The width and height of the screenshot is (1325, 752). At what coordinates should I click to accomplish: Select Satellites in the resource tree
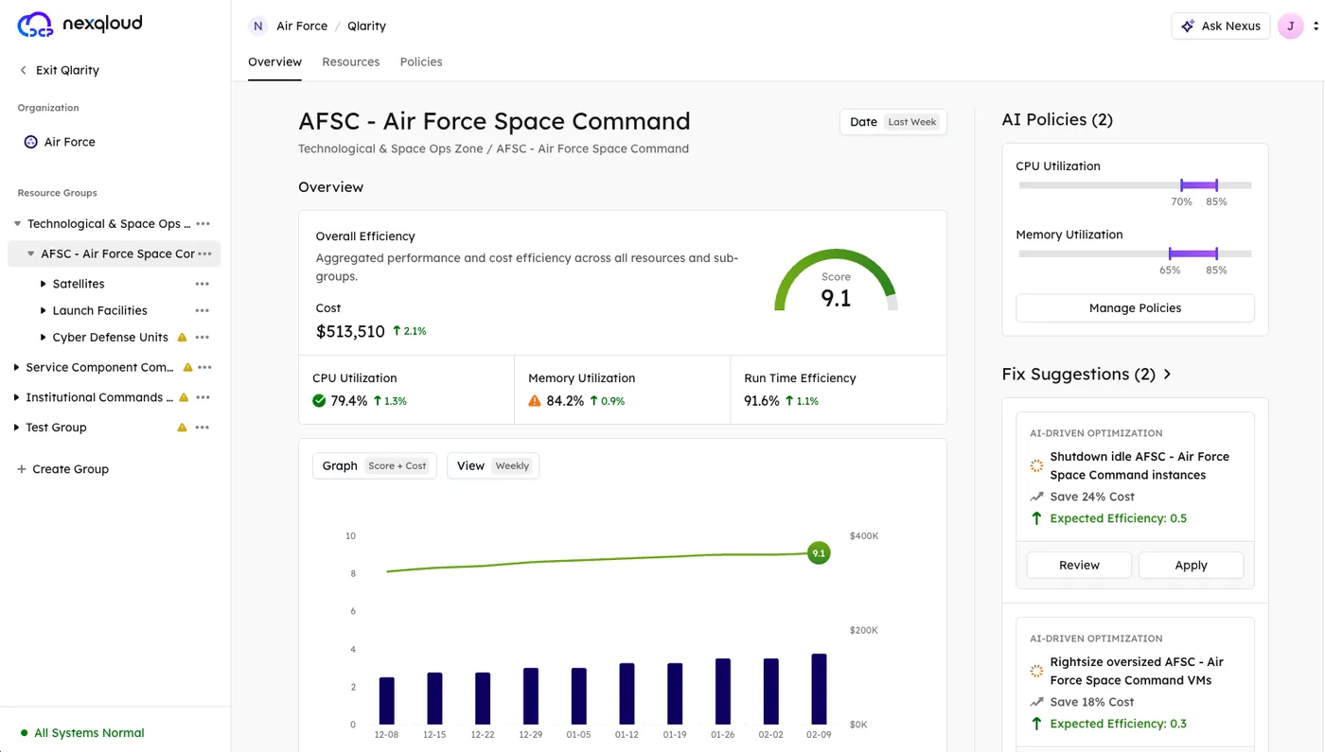pos(79,284)
